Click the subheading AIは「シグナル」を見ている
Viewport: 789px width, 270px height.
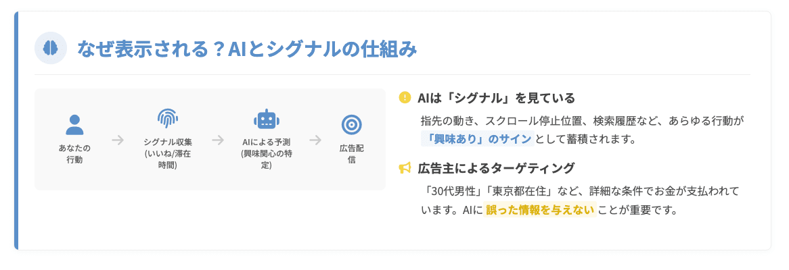point(496,98)
